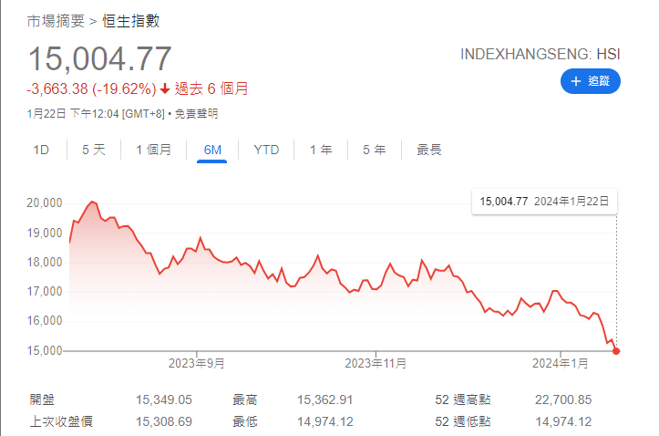The width and height of the screenshot is (659, 436).
Task: Show the 1 個月 chart view
Action: click(153, 150)
